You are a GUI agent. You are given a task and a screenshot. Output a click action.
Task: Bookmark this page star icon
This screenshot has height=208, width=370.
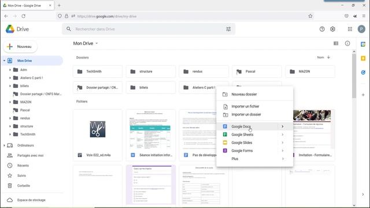click(x=310, y=16)
